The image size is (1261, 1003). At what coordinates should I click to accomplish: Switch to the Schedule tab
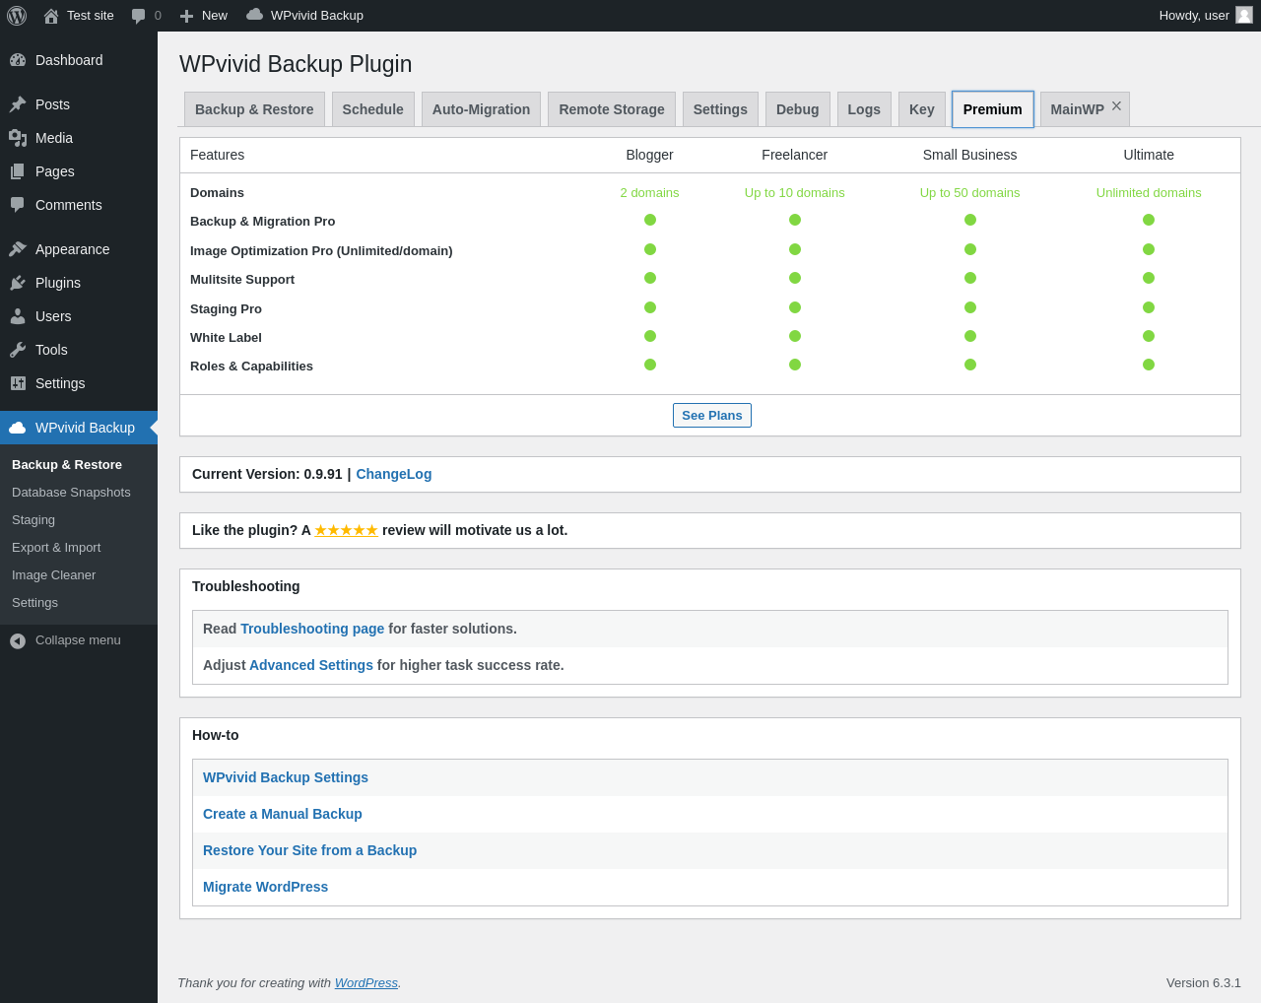pos(372,109)
